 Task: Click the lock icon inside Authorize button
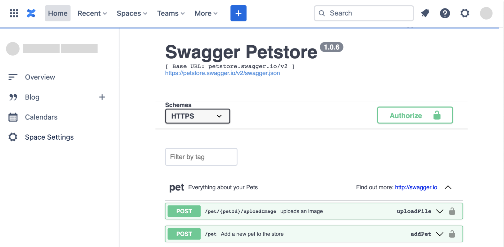437,115
